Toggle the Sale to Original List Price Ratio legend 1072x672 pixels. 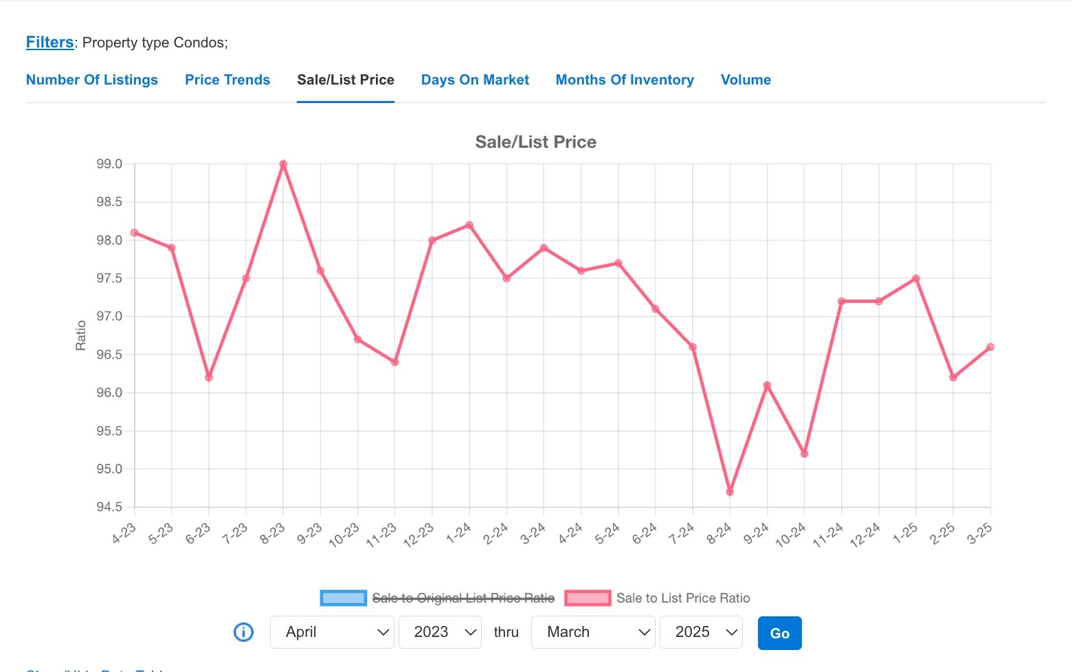pos(462,598)
